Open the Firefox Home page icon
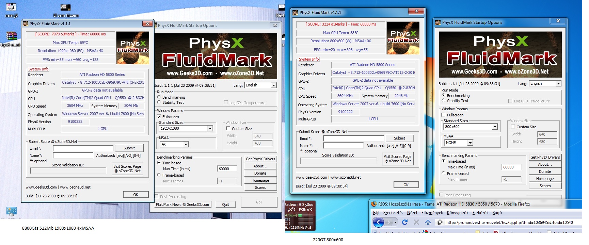The width and height of the screenshot is (589, 245). pyautogui.click(x=428, y=222)
